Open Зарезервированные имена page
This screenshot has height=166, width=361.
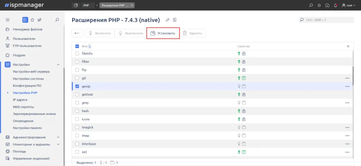[34, 114]
